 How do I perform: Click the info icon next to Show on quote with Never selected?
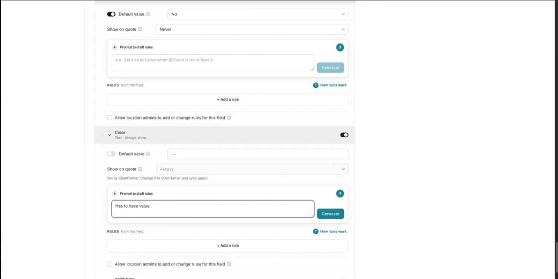(x=140, y=29)
